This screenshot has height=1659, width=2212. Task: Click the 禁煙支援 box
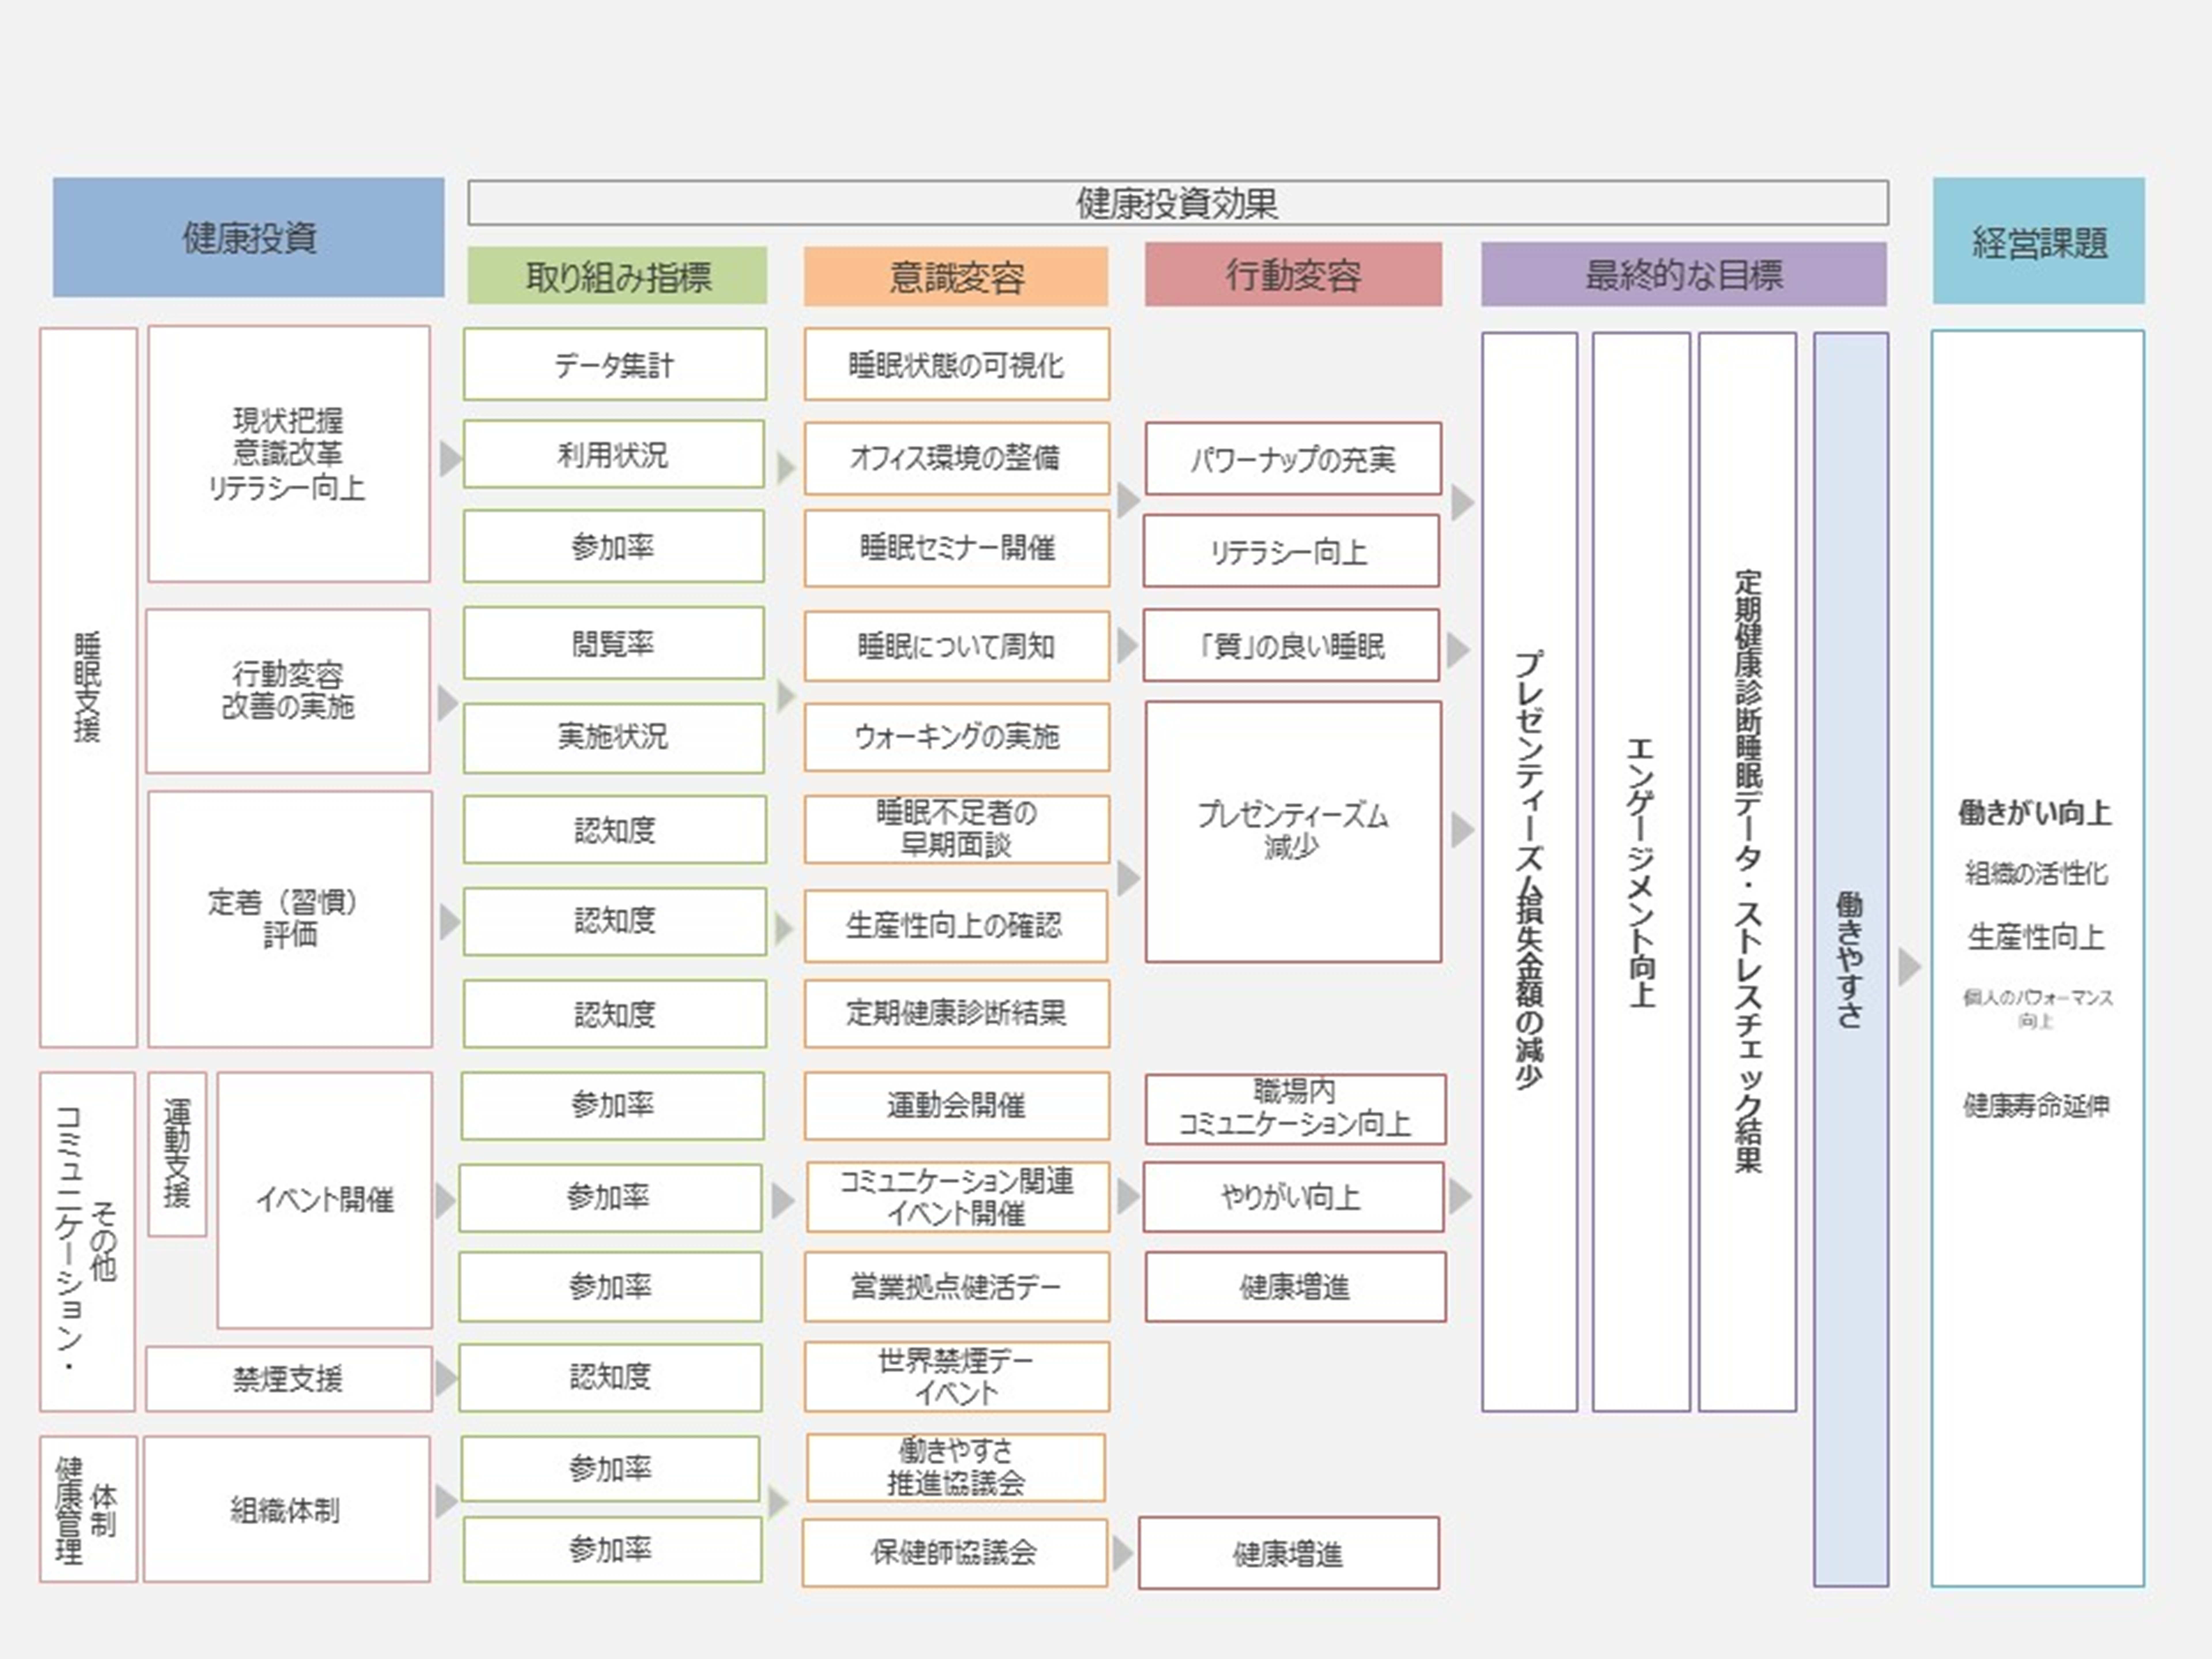(289, 1379)
